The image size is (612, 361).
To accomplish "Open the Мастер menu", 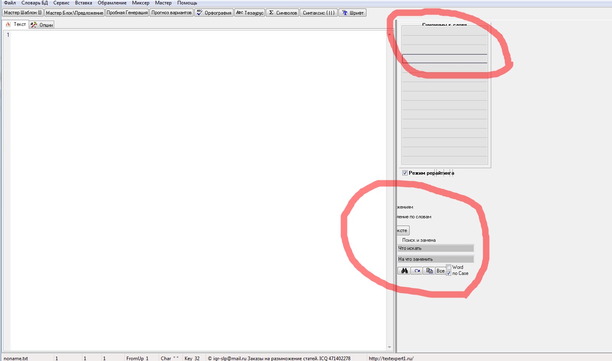I will click(x=163, y=3).
